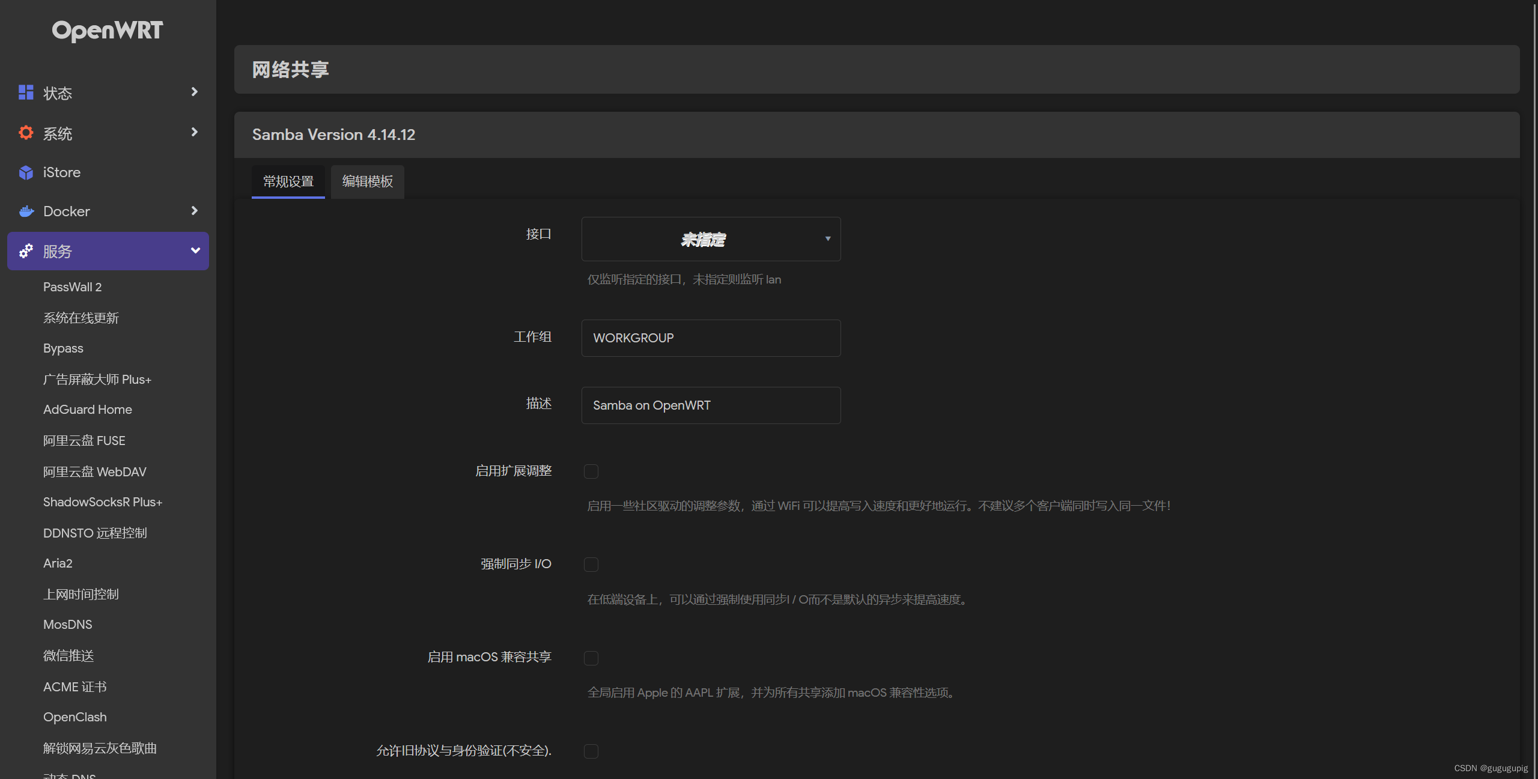Open the 接口 interface dropdown
This screenshot has width=1538, height=779.
tap(711, 239)
